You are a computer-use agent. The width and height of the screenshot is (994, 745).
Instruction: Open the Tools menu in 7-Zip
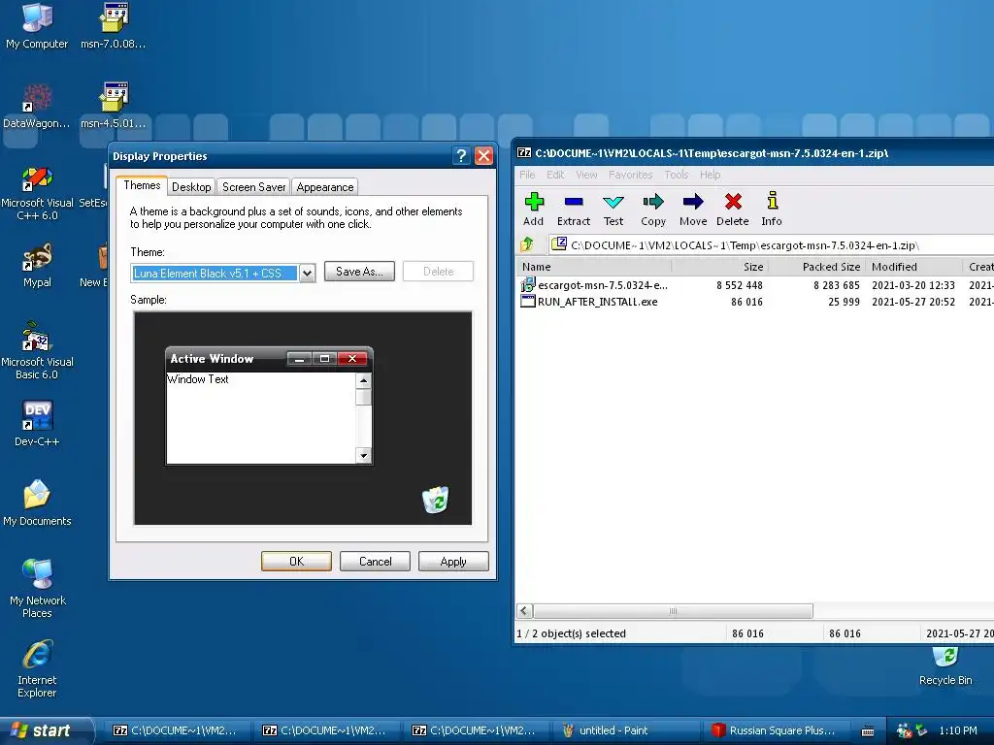tap(677, 175)
